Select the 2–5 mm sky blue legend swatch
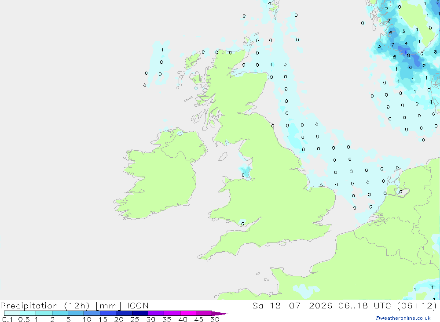This screenshot has width=440, height=322. click(60, 313)
